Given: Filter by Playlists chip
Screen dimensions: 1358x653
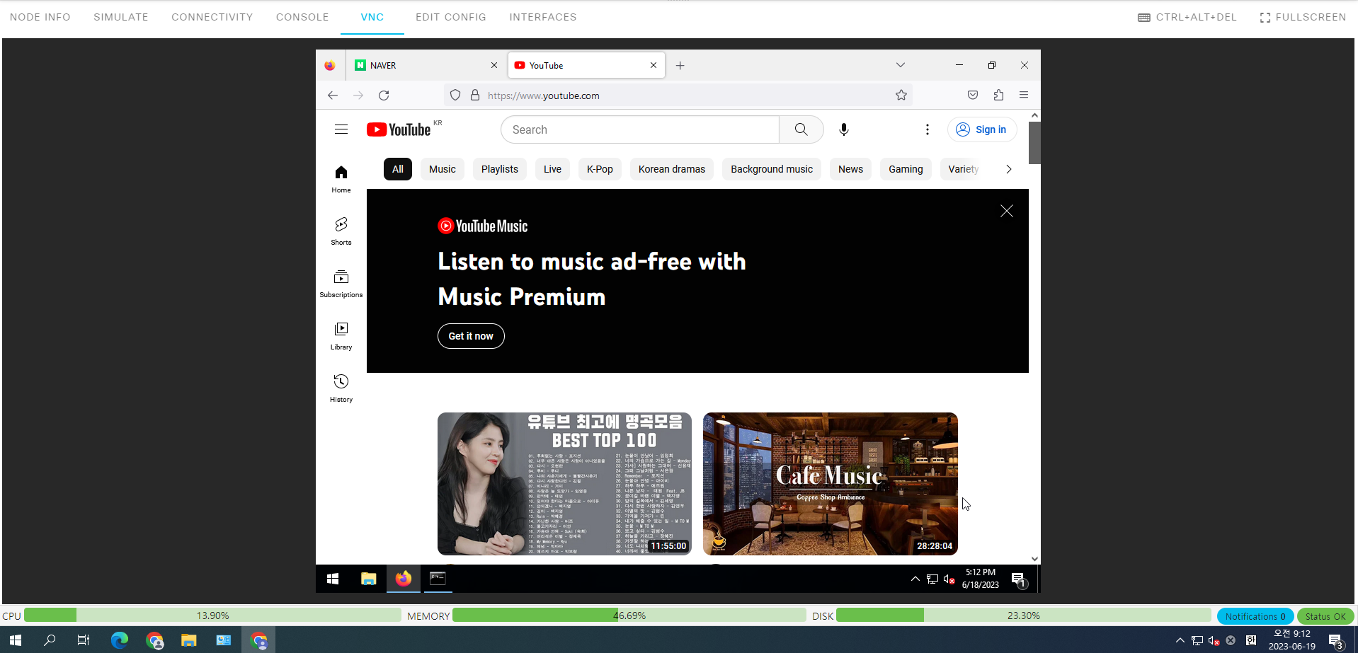Looking at the screenshot, I should tap(500, 169).
